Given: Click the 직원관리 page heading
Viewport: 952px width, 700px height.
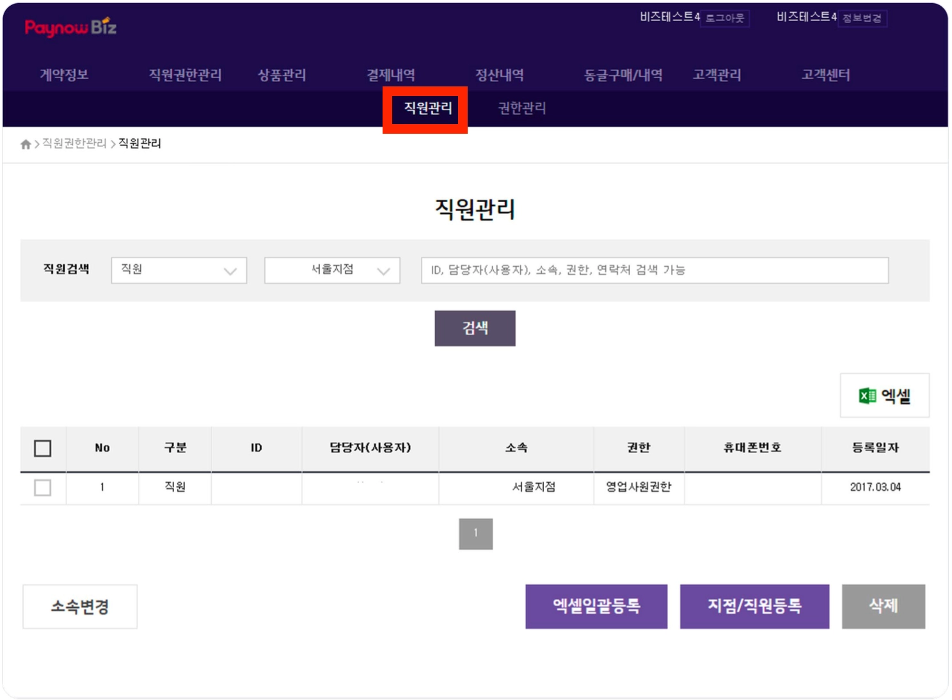Looking at the screenshot, I should pos(475,209).
